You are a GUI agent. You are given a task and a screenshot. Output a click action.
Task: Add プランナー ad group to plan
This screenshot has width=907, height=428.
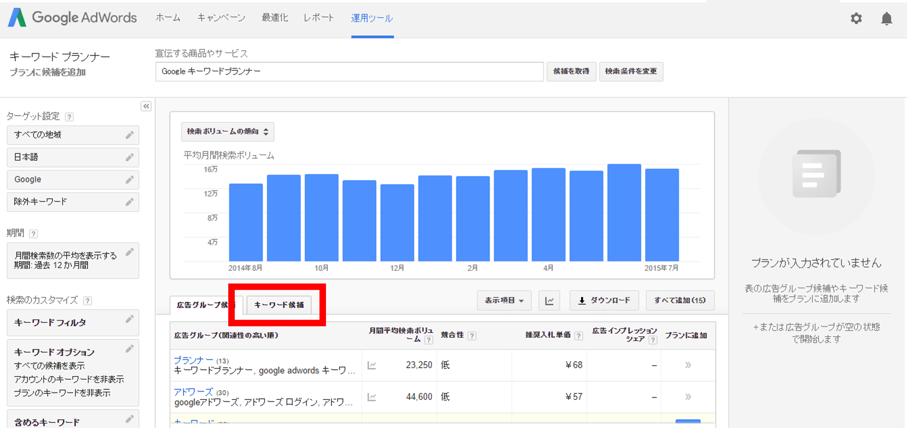coord(688,365)
